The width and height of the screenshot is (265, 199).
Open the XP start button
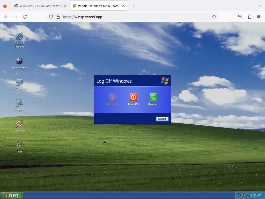tap(12, 195)
